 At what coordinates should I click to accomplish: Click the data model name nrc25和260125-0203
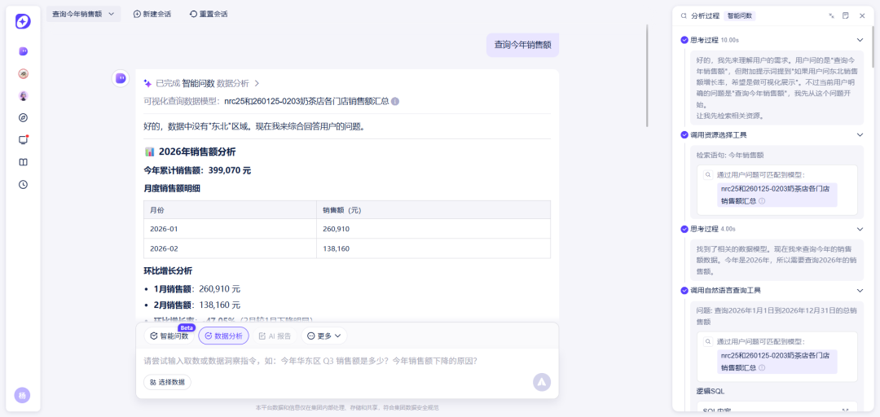[306, 102]
